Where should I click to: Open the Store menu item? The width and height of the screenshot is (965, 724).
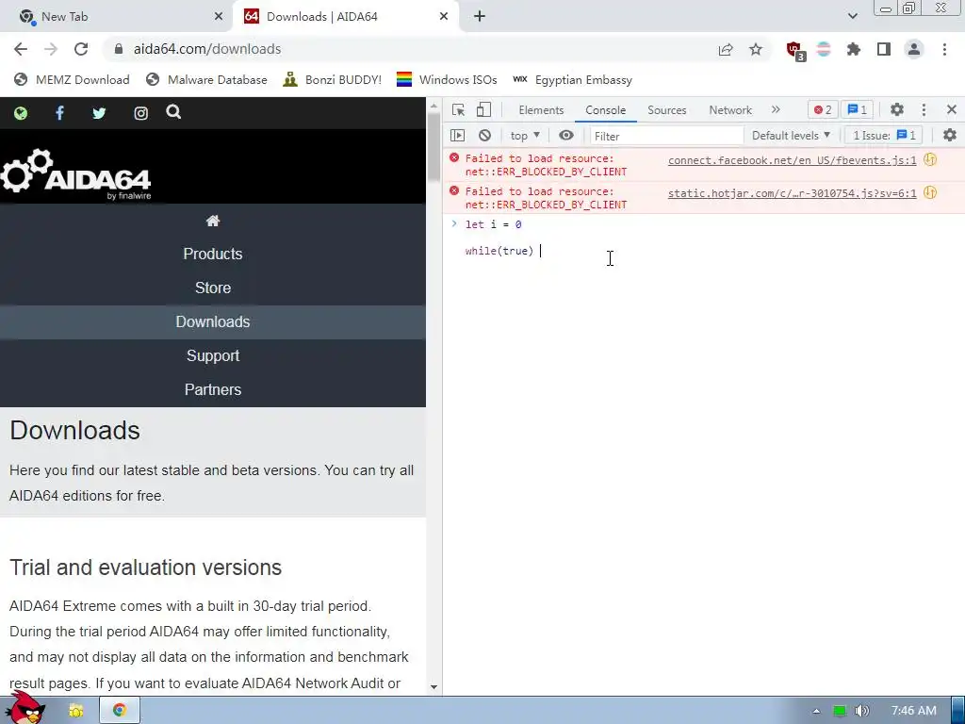click(x=213, y=288)
